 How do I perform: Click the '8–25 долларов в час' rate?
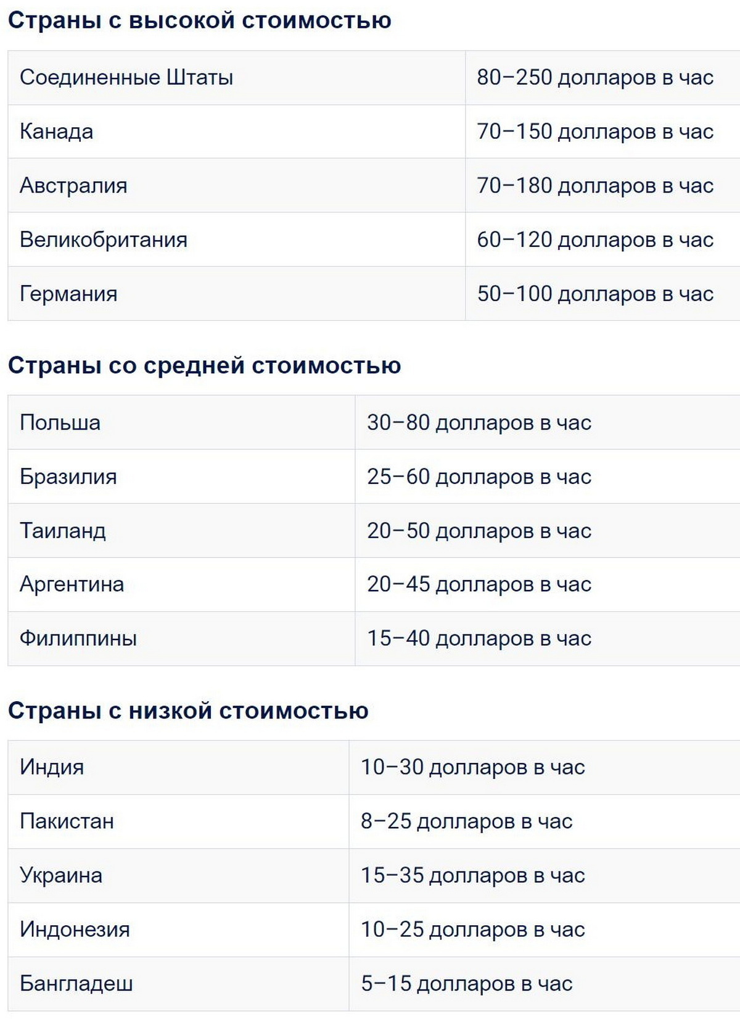(x=467, y=821)
